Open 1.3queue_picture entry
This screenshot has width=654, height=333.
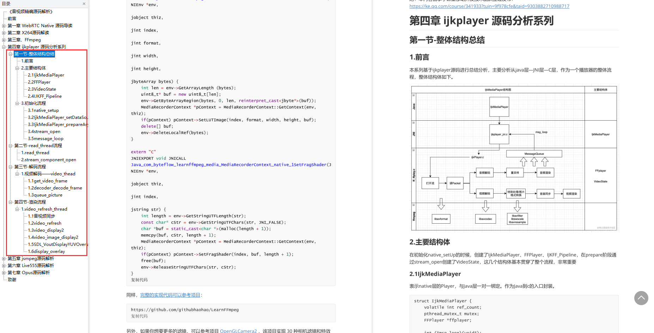pos(45,195)
